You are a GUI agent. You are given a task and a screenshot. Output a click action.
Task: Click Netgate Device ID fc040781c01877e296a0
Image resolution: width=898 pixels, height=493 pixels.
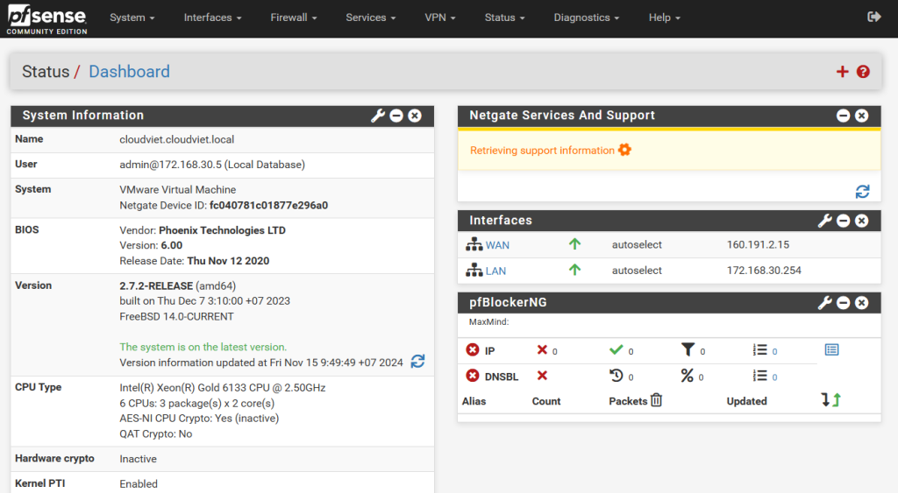click(268, 205)
